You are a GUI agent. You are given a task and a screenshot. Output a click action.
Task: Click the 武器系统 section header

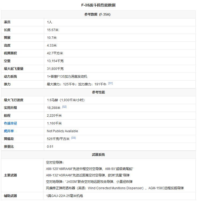click(x=98, y=155)
